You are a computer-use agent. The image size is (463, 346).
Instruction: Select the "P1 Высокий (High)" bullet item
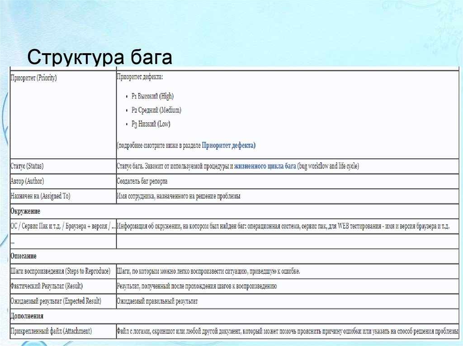(152, 96)
